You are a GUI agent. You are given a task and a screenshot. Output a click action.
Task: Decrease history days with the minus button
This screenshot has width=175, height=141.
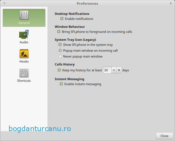114,70
